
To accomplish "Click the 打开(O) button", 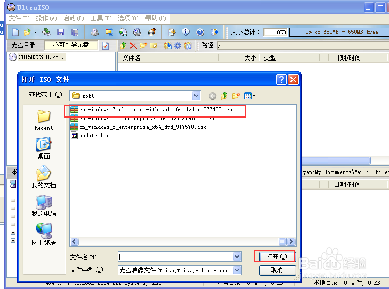I will point(277,257).
